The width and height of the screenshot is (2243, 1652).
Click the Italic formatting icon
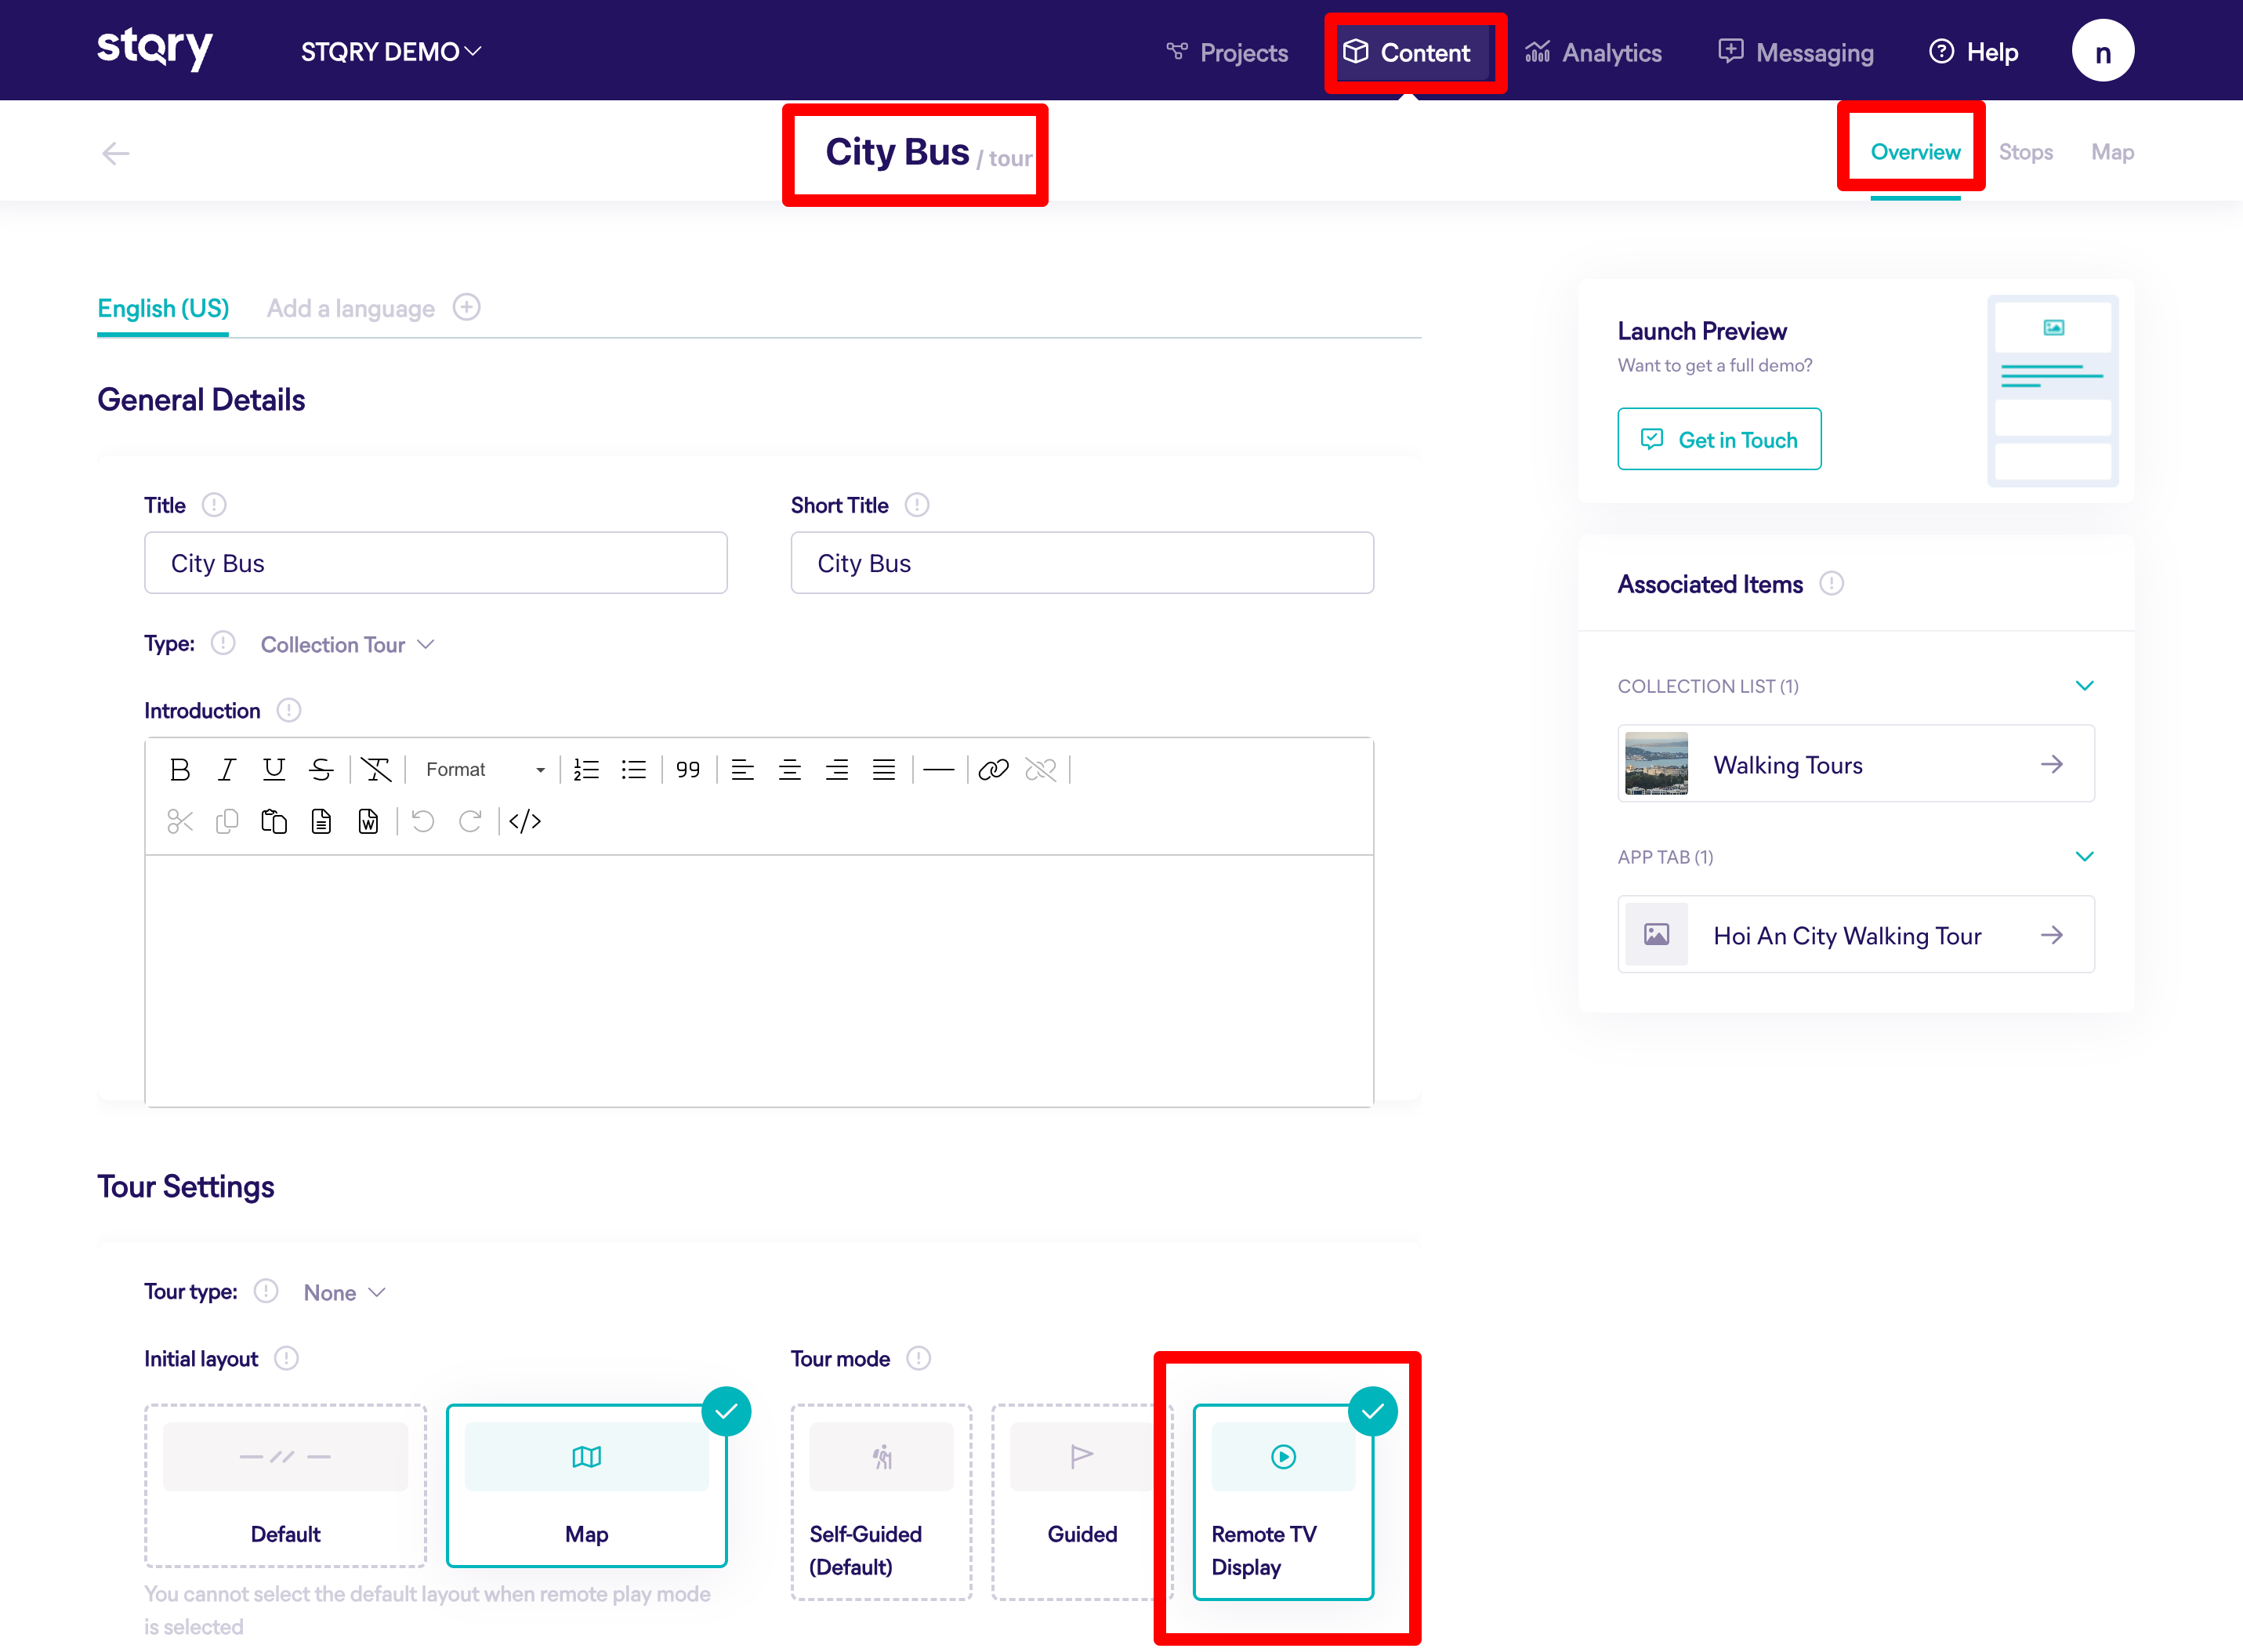[227, 769]
